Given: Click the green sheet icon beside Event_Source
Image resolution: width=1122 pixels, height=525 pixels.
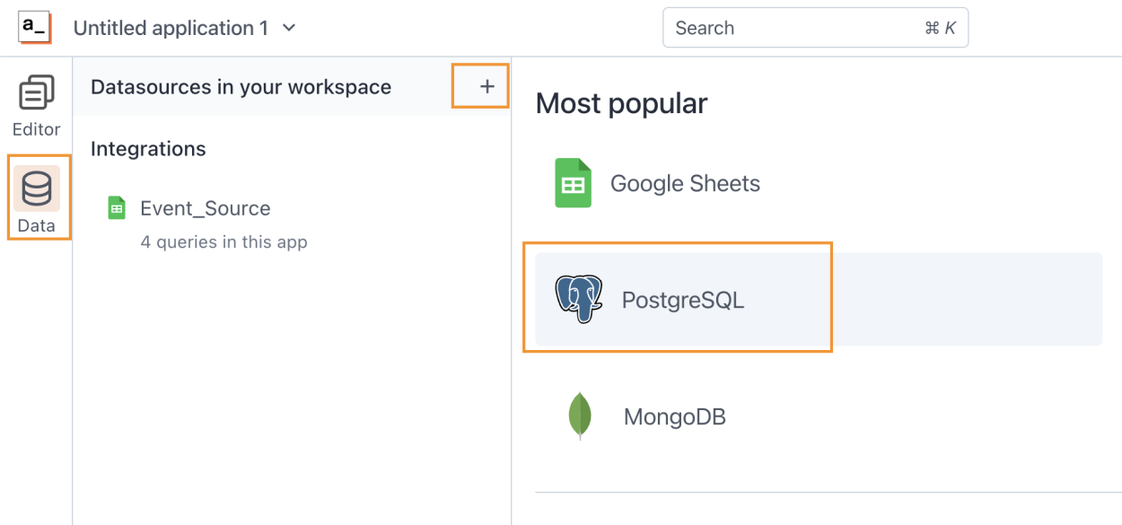Looking at the screenshot, I should click(x=115, y=206).
